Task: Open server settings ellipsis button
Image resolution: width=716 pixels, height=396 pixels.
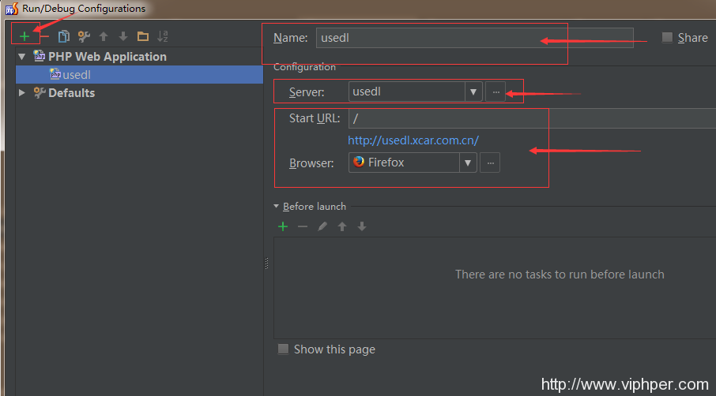Action: [496, 92]
